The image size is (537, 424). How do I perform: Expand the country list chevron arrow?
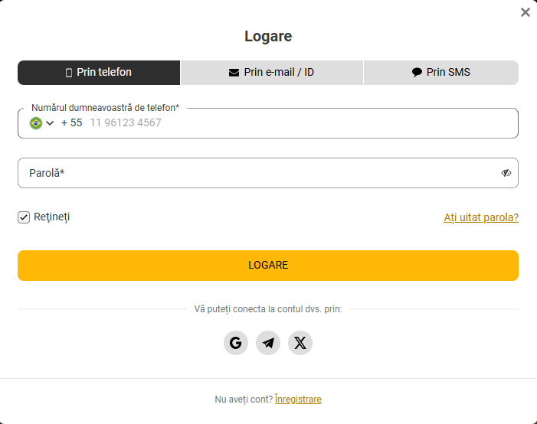click(50, 123)
